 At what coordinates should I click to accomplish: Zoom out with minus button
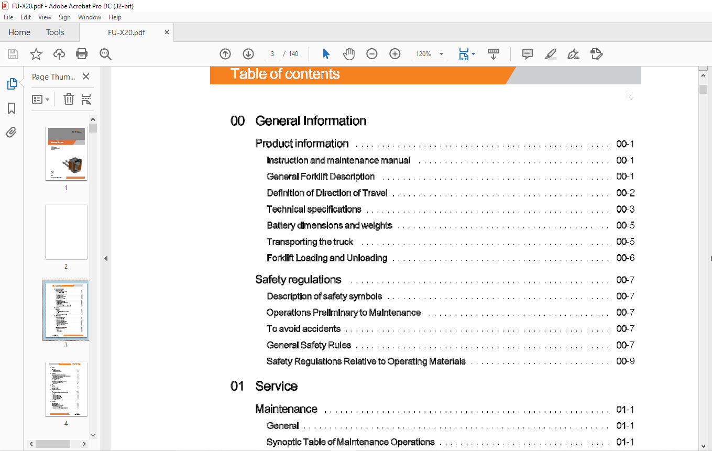(372, 54)
